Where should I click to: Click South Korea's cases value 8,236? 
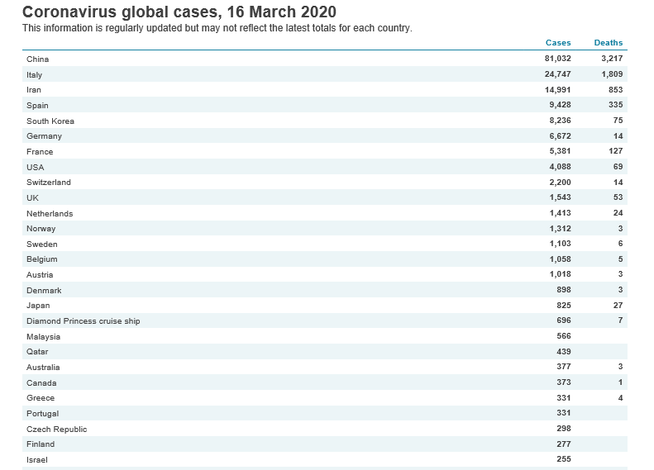pyautogui.click(x=560, y=121)
